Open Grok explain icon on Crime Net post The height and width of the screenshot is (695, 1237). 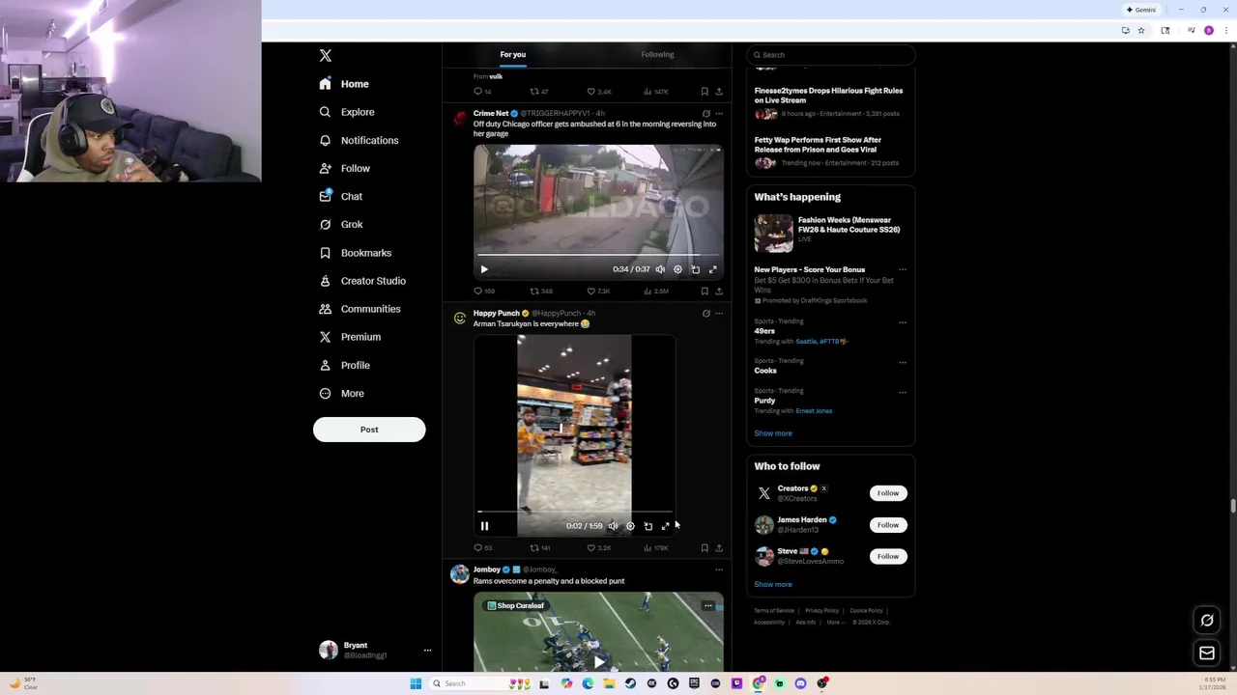705,114
